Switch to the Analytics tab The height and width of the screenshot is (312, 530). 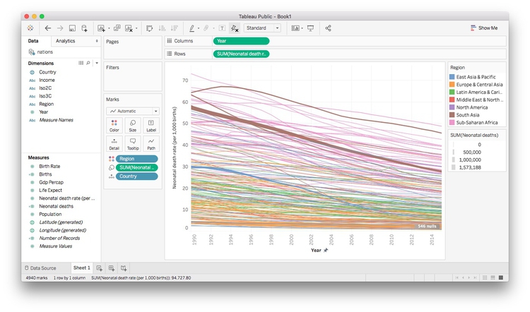point(65,41)
